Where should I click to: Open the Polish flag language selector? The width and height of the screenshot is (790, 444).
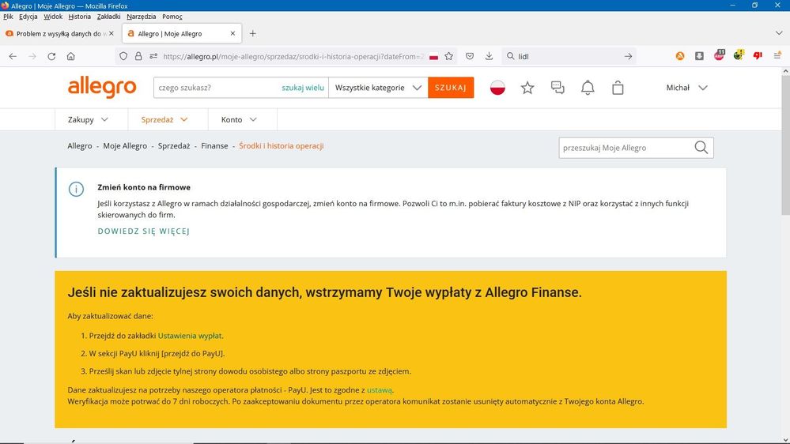coord(497,88)
